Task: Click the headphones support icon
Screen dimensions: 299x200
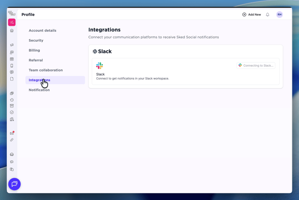Action: [12, 155]
